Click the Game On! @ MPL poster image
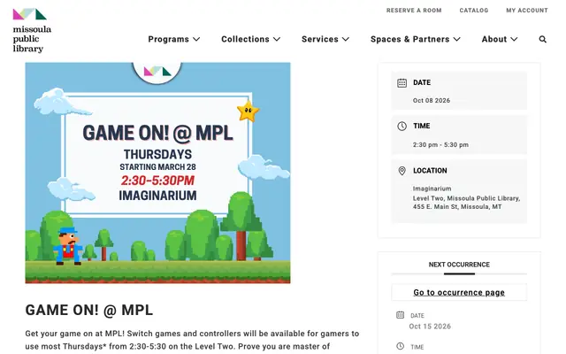This screenshot has height=354, width=566. [x=157, y=173]
